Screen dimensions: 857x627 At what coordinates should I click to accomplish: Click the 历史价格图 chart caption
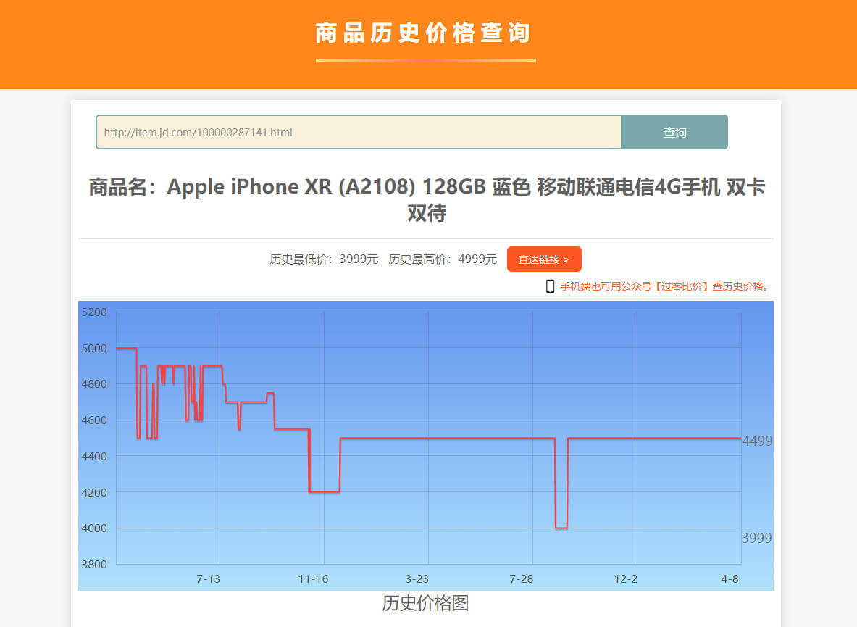pos(425,603)
